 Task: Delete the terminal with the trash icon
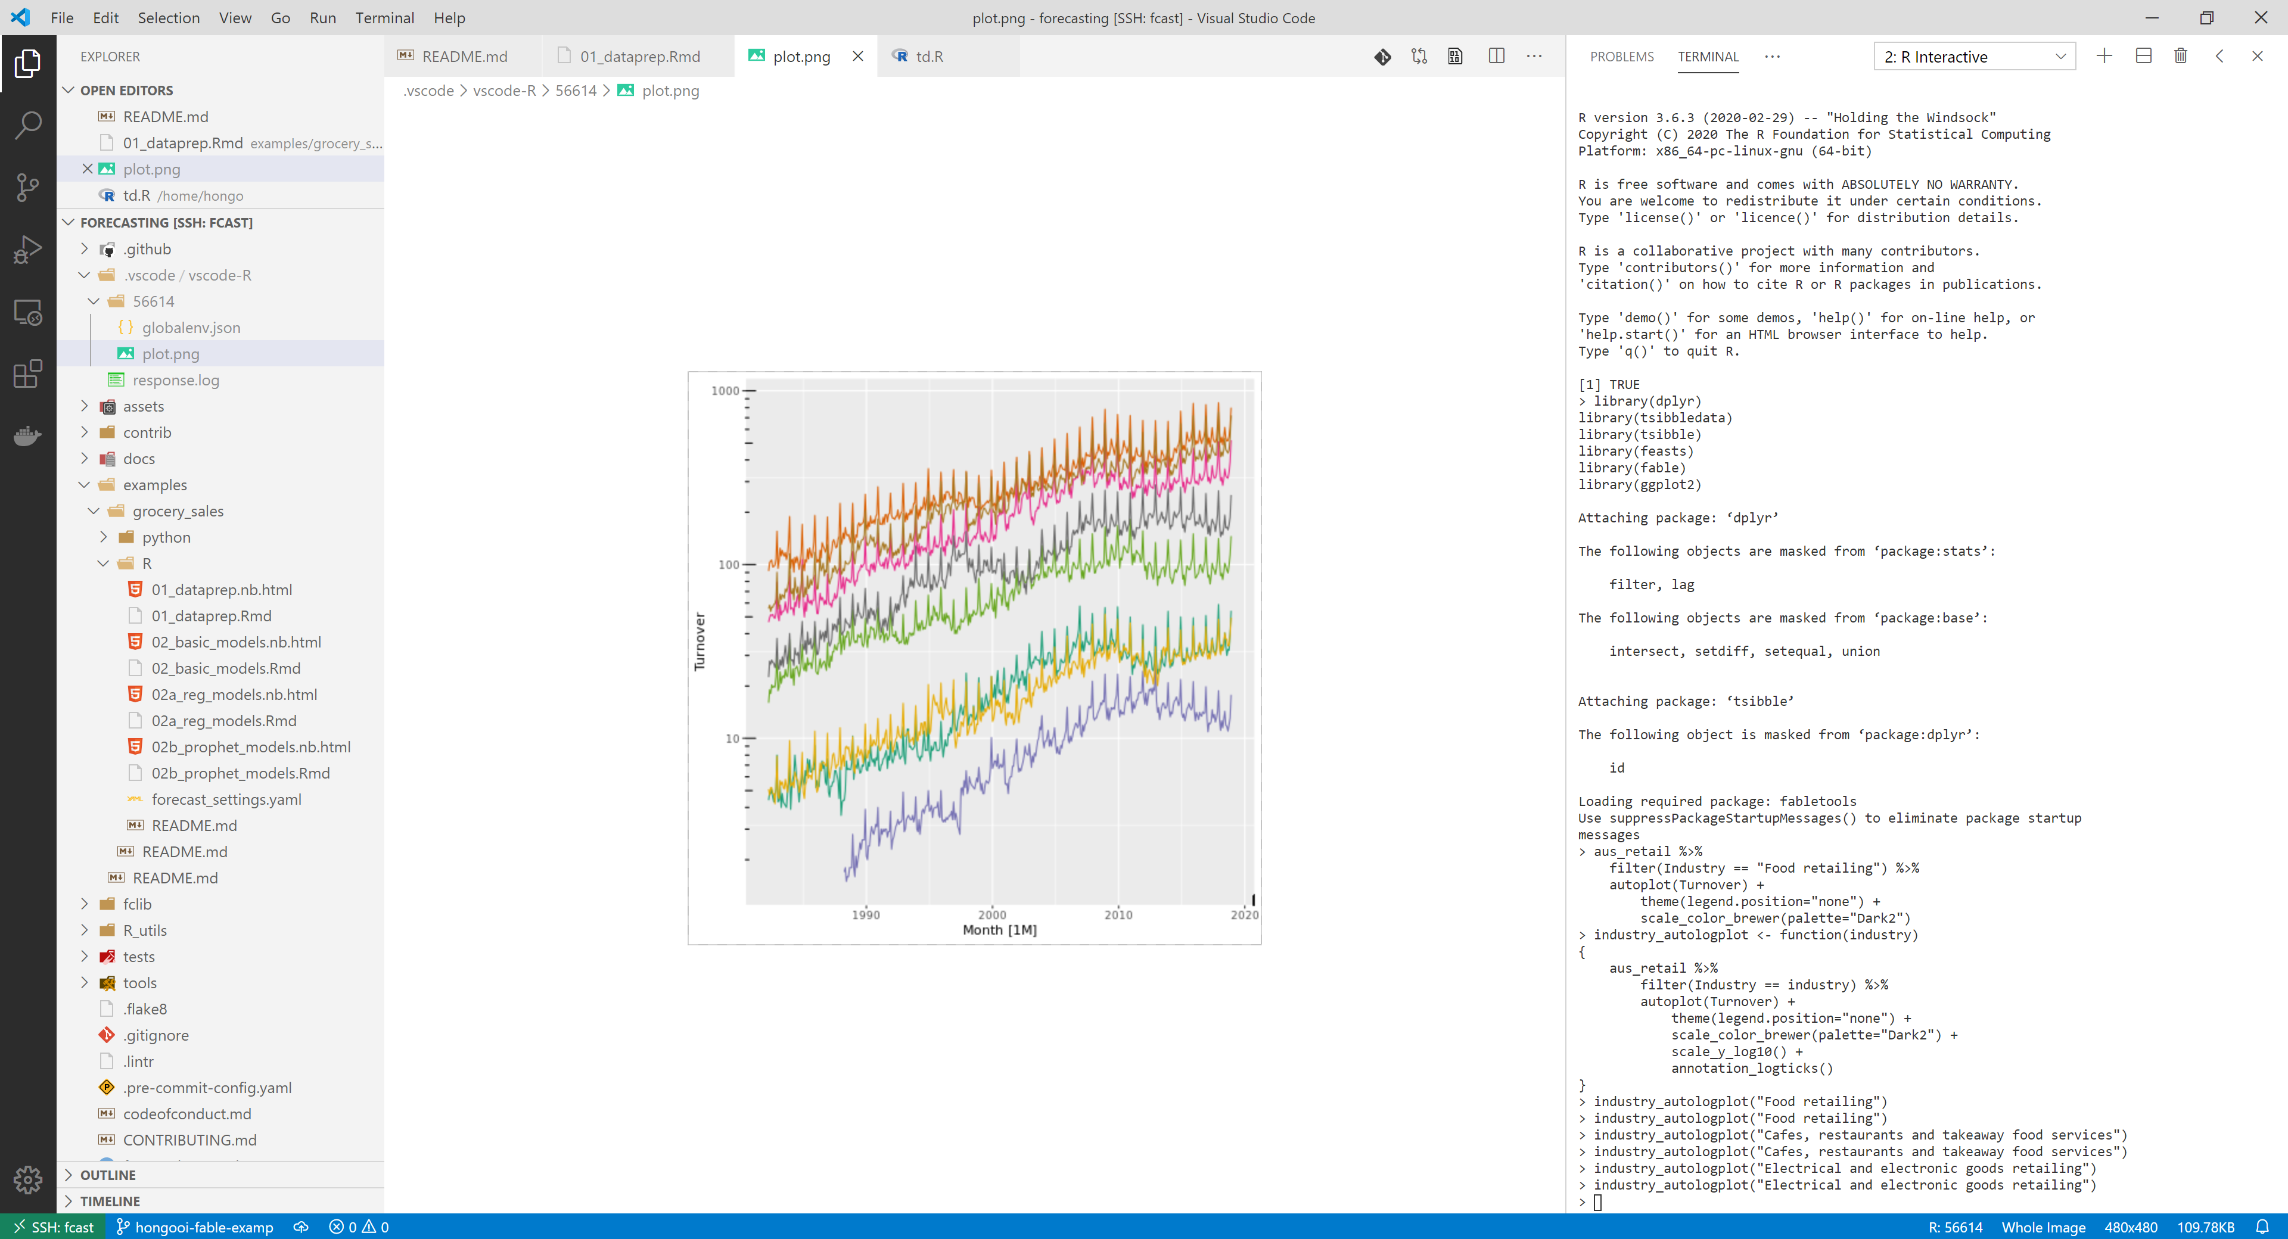(x=2181, y=56)
